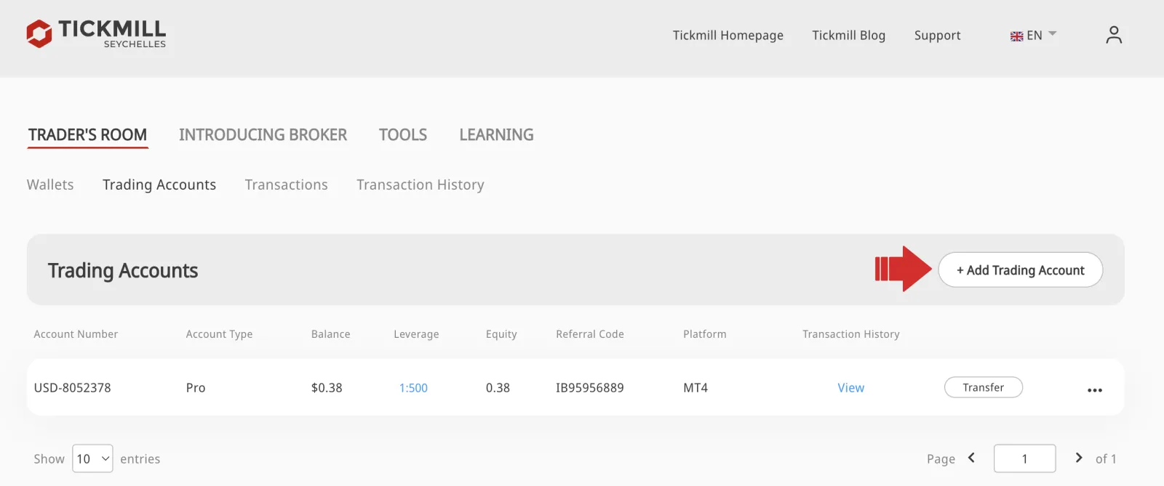1164x486 pixels.
Task: Click account number USD-8052378
Action: click(x=72, y=388)
